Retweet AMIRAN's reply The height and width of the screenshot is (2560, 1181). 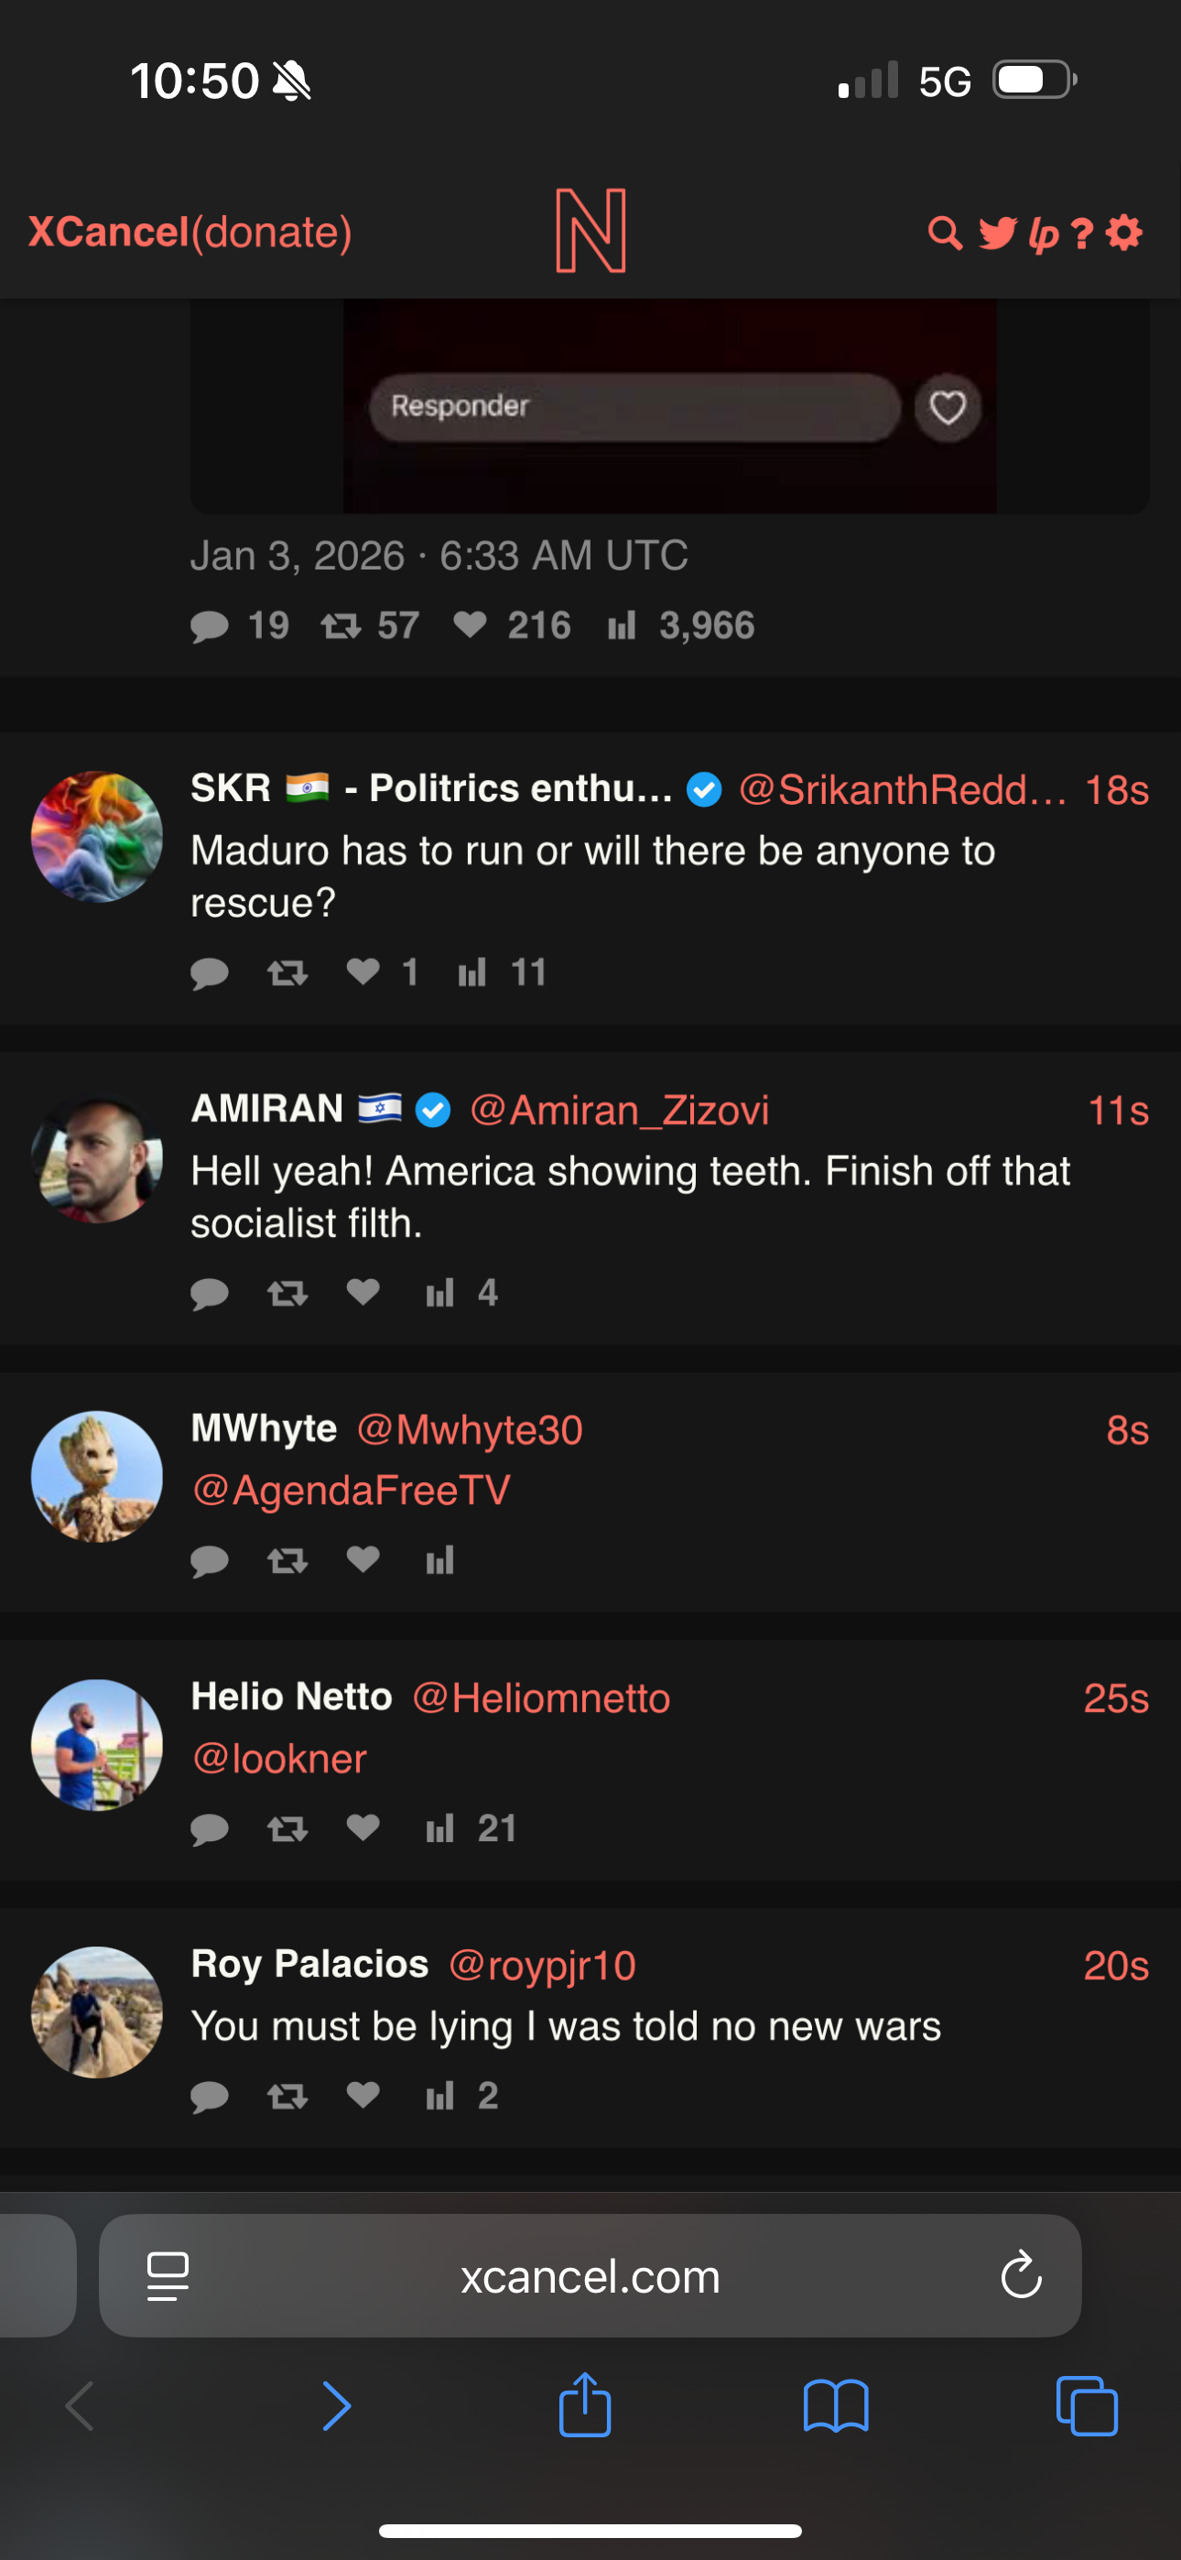click(x=287, y=1292)
